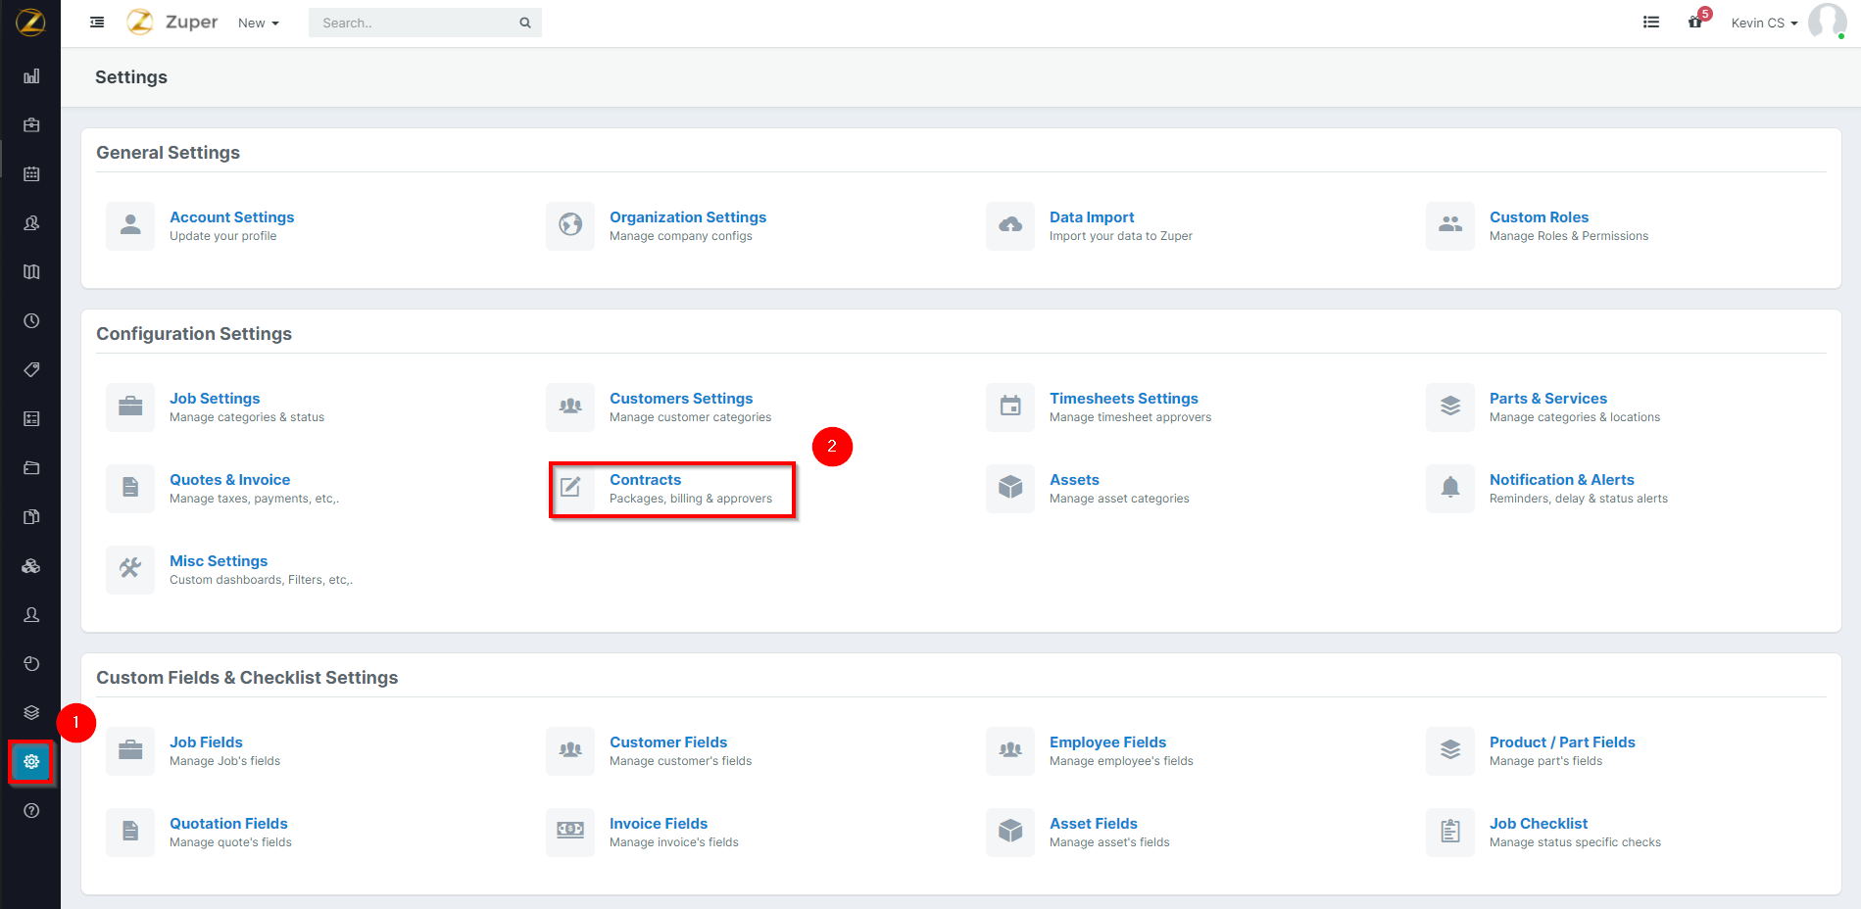
Task: Click the gift notifications icon
Action: pos(1695,23)
